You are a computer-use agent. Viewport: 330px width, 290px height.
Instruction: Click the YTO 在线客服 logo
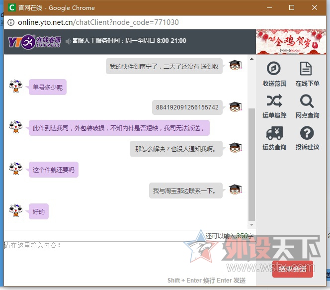[34, 41]
